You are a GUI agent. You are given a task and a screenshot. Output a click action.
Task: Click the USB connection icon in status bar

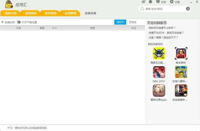tap(10, 128)
